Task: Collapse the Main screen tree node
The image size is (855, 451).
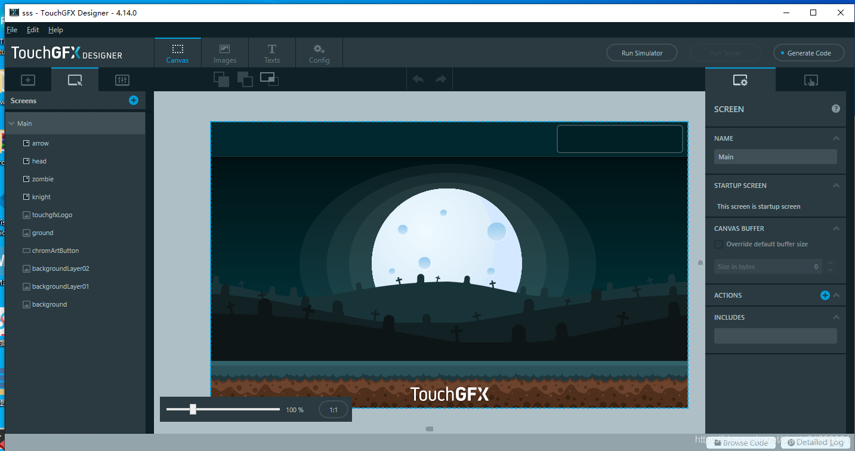Action: point(11,123)
